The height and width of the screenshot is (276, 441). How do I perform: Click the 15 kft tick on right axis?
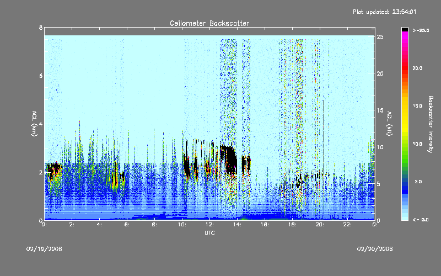(380, 110)
